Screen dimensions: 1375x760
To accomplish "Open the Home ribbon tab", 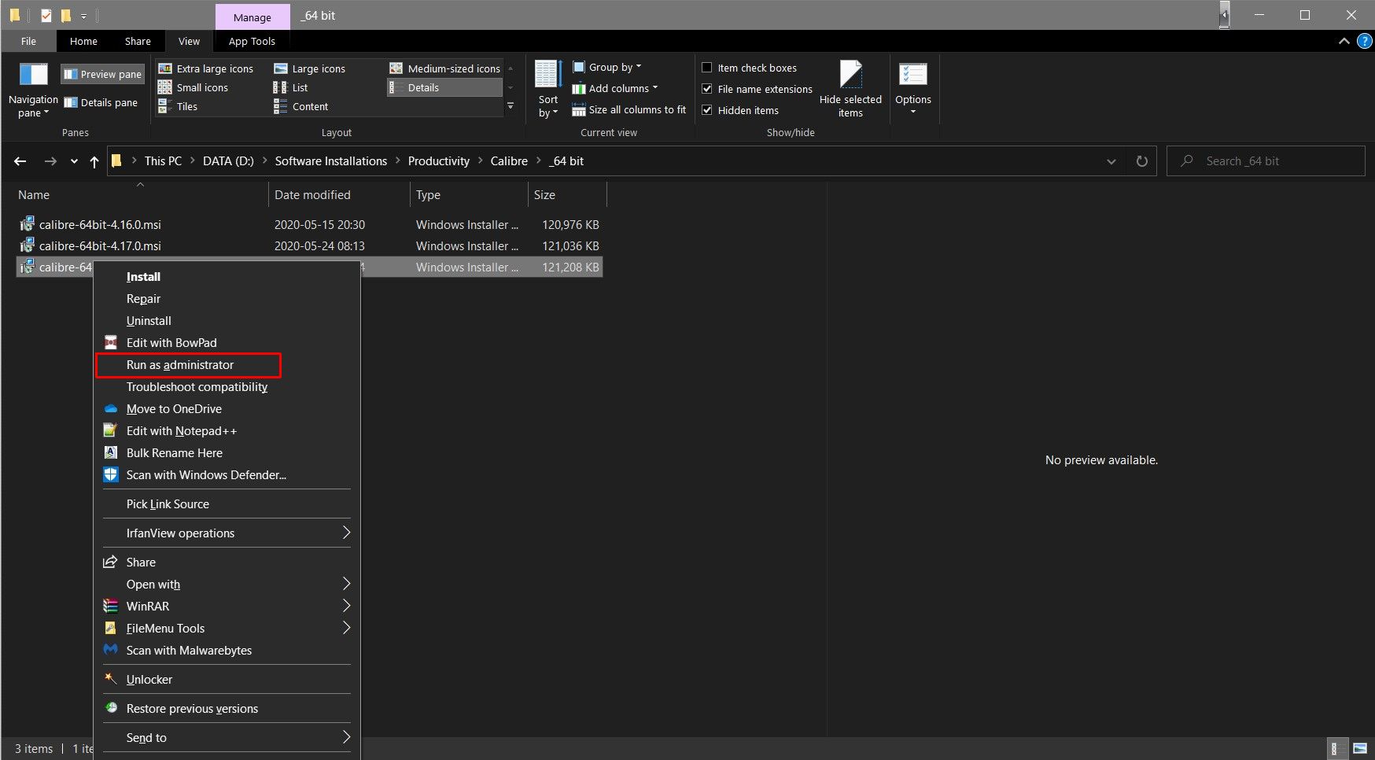I will pos(83,41).
